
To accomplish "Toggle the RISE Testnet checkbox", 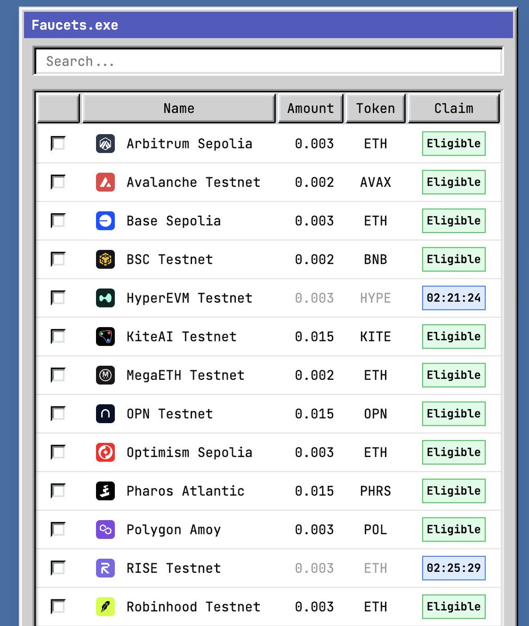I will point(58,568).
